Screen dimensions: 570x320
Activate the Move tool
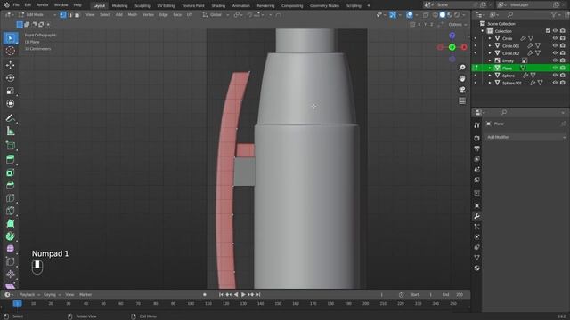click(10, 65)
